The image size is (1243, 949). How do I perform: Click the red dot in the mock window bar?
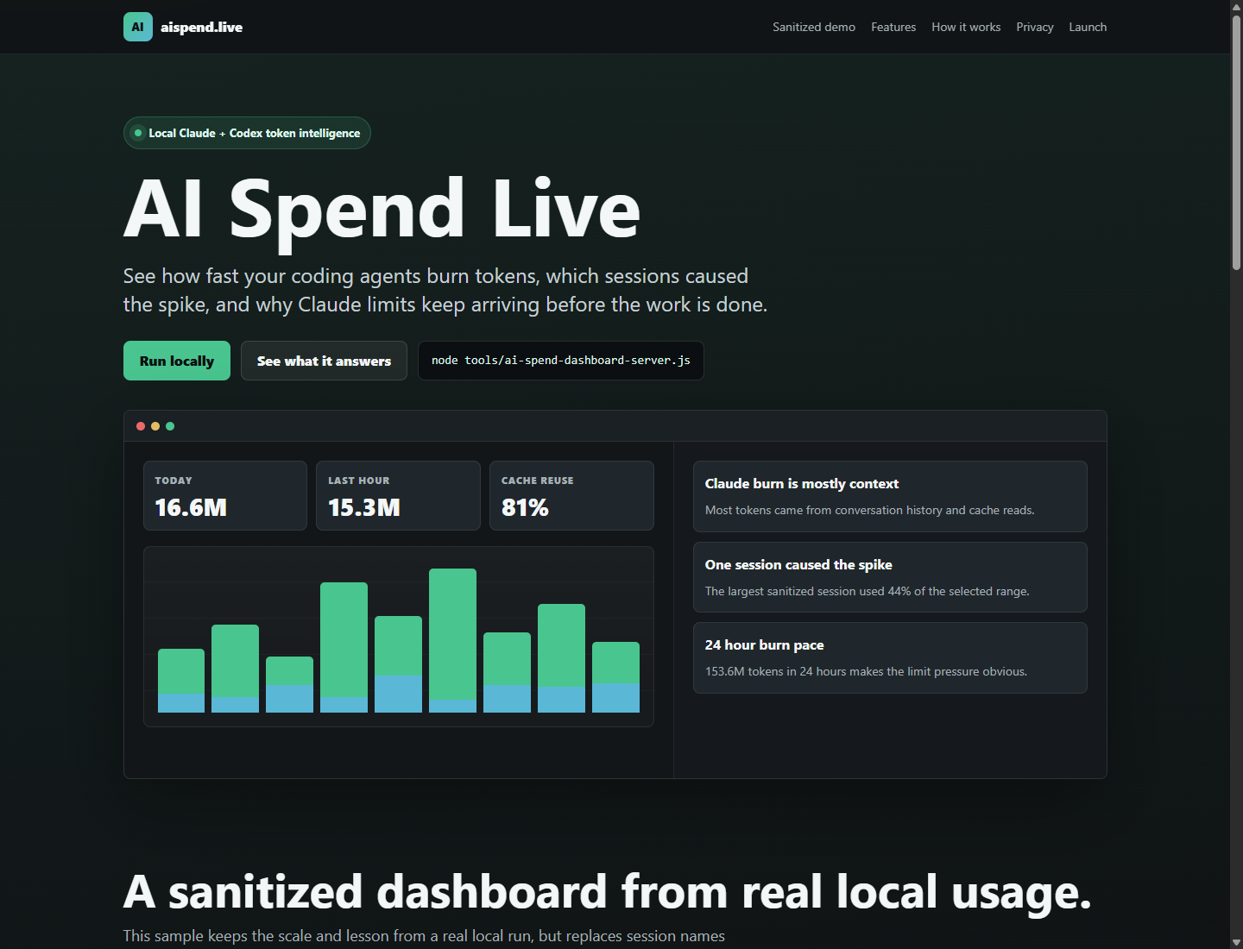tap(141, 426)
